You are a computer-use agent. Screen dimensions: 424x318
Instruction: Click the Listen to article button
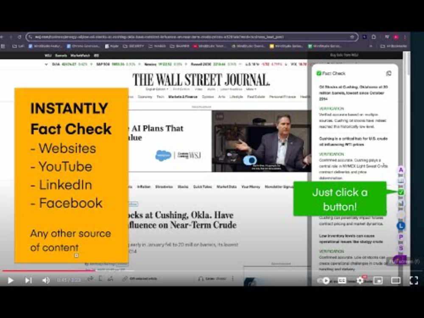[212, 279]
